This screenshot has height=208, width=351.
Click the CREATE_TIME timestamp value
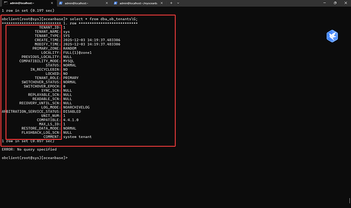point(92,40)
